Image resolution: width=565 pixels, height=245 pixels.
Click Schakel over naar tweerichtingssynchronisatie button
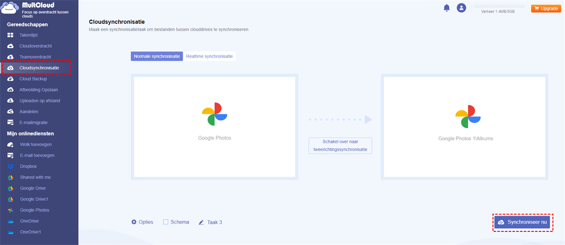pos(340,145)
